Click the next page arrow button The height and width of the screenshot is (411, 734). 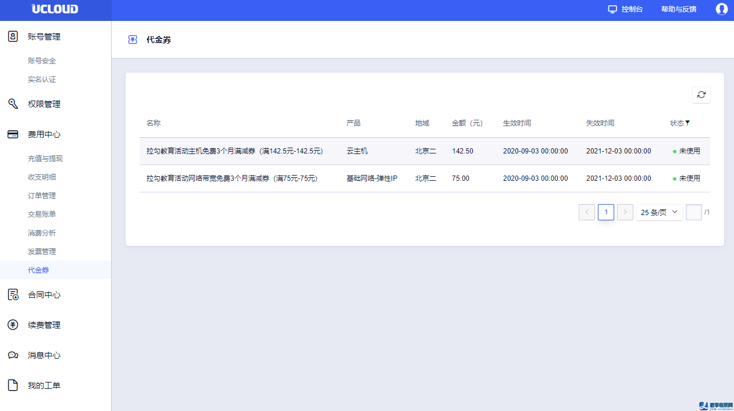click(x=625, y=212)
